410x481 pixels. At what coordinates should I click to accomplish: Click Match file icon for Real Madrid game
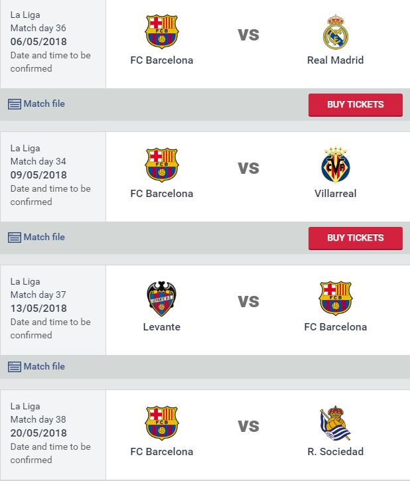[x=15, y=104]
